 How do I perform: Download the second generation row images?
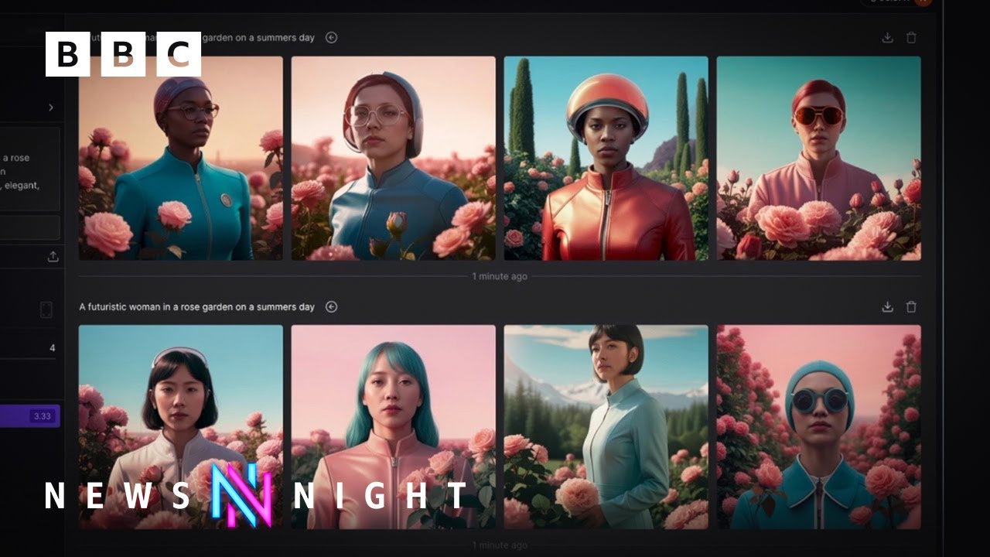887,306
